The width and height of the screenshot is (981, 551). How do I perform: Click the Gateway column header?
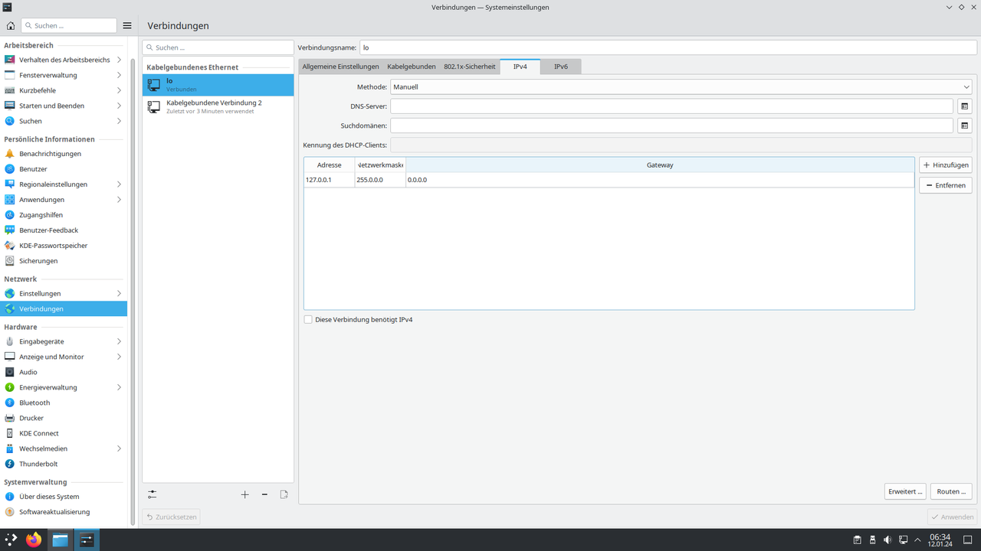pos(660,165)
